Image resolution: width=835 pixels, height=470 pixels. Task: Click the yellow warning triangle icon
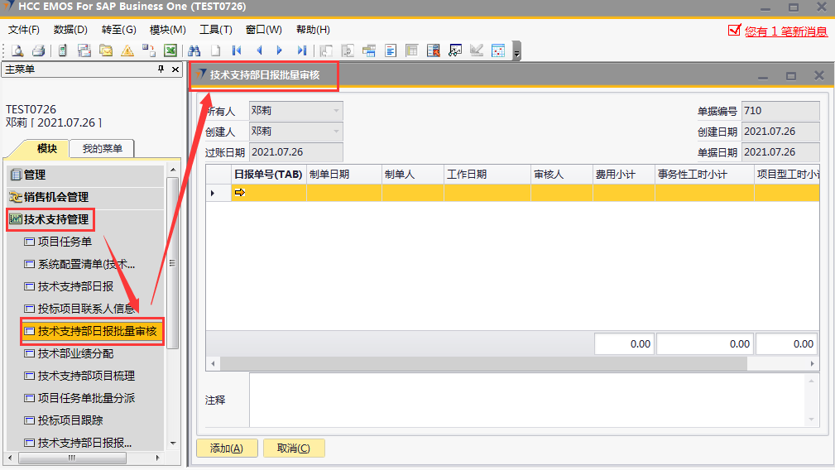[x=127, y=50]
